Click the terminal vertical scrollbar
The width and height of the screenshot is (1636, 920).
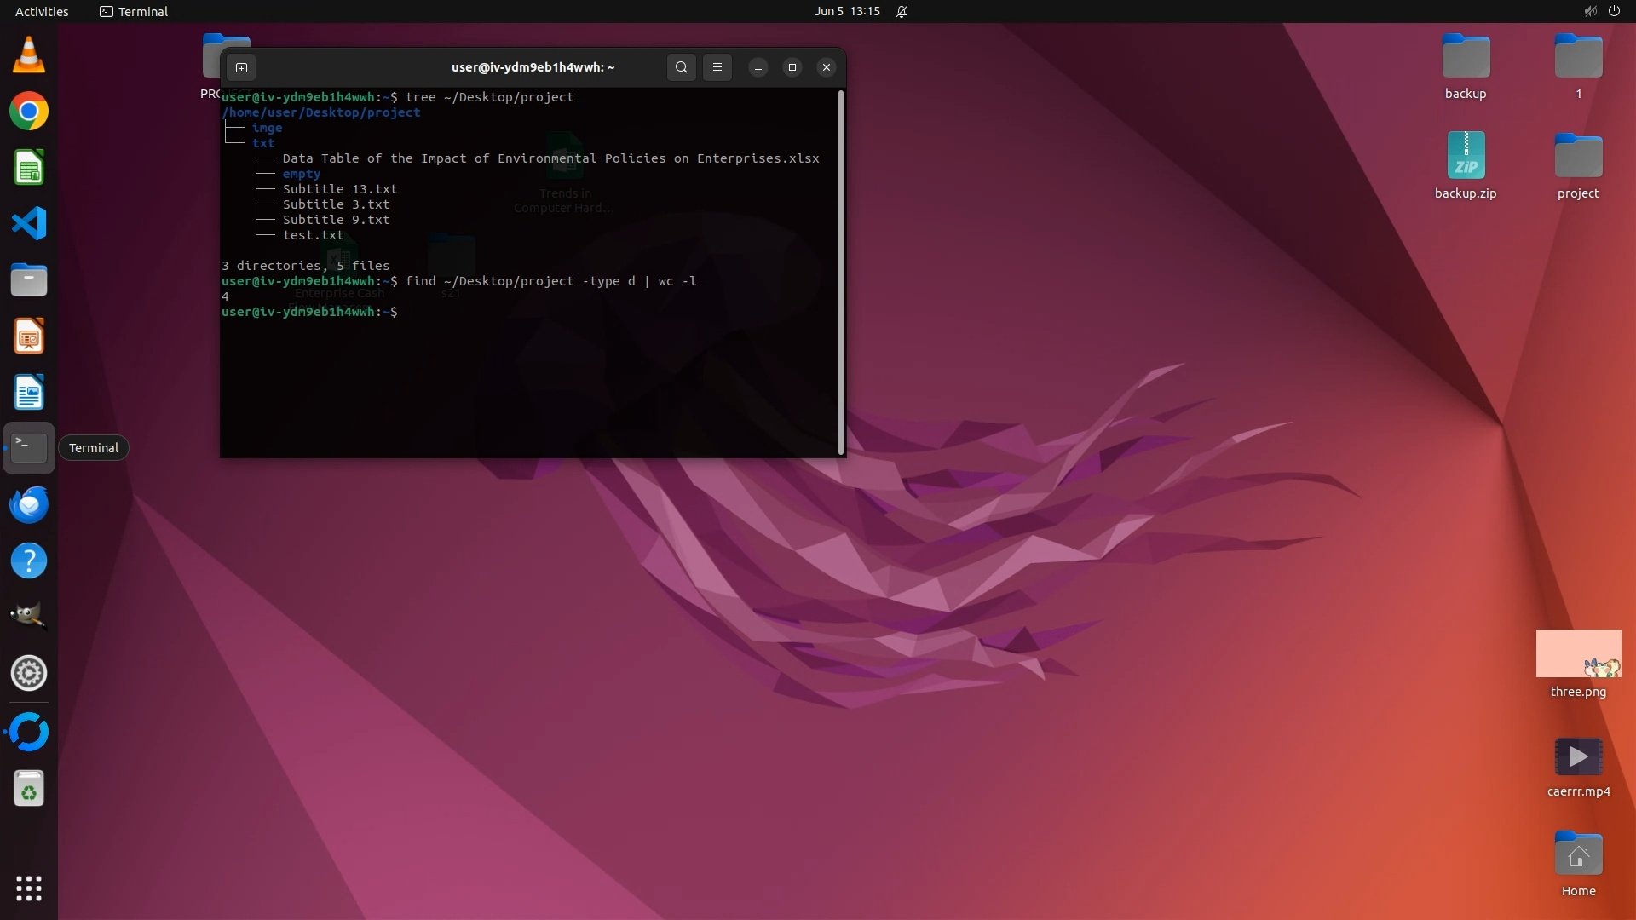[841, 273]
